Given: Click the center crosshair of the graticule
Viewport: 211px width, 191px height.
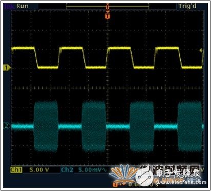Looking at the screenshot, I should tap(108, 88).
